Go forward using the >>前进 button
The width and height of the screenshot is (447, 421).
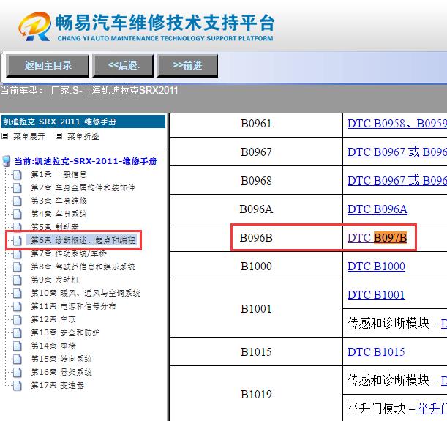[x=187, y=66]
